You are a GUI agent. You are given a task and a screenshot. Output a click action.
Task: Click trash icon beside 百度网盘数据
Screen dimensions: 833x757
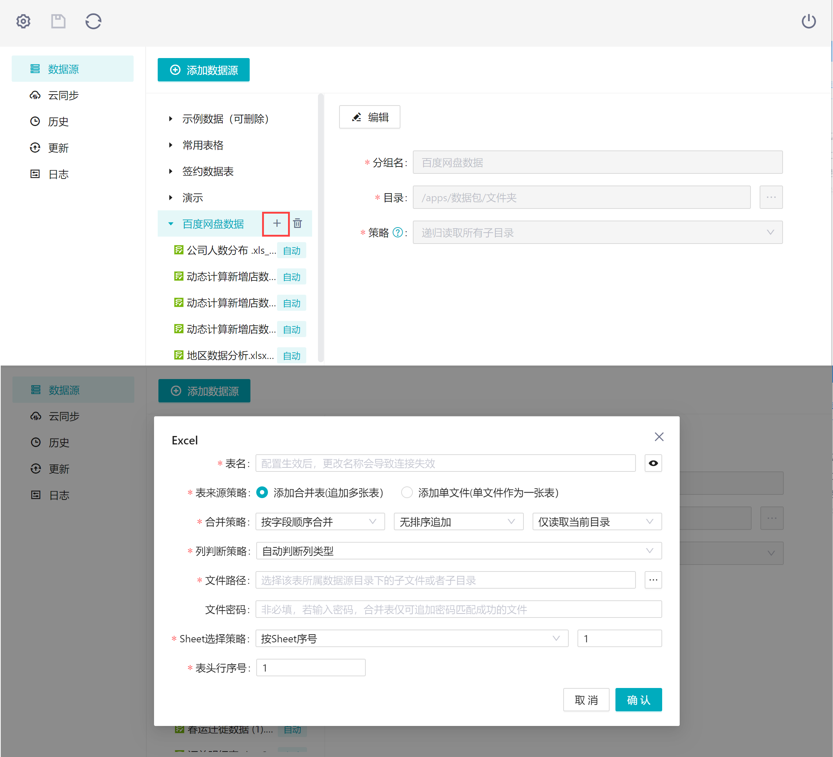point(297,224)
